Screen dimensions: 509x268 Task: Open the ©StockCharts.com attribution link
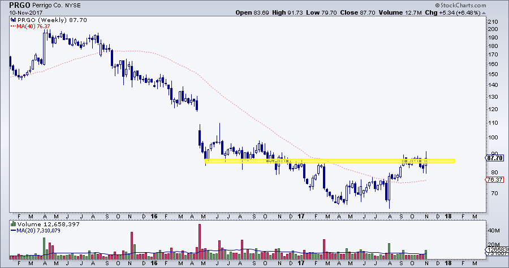click(x=460, y=5)
